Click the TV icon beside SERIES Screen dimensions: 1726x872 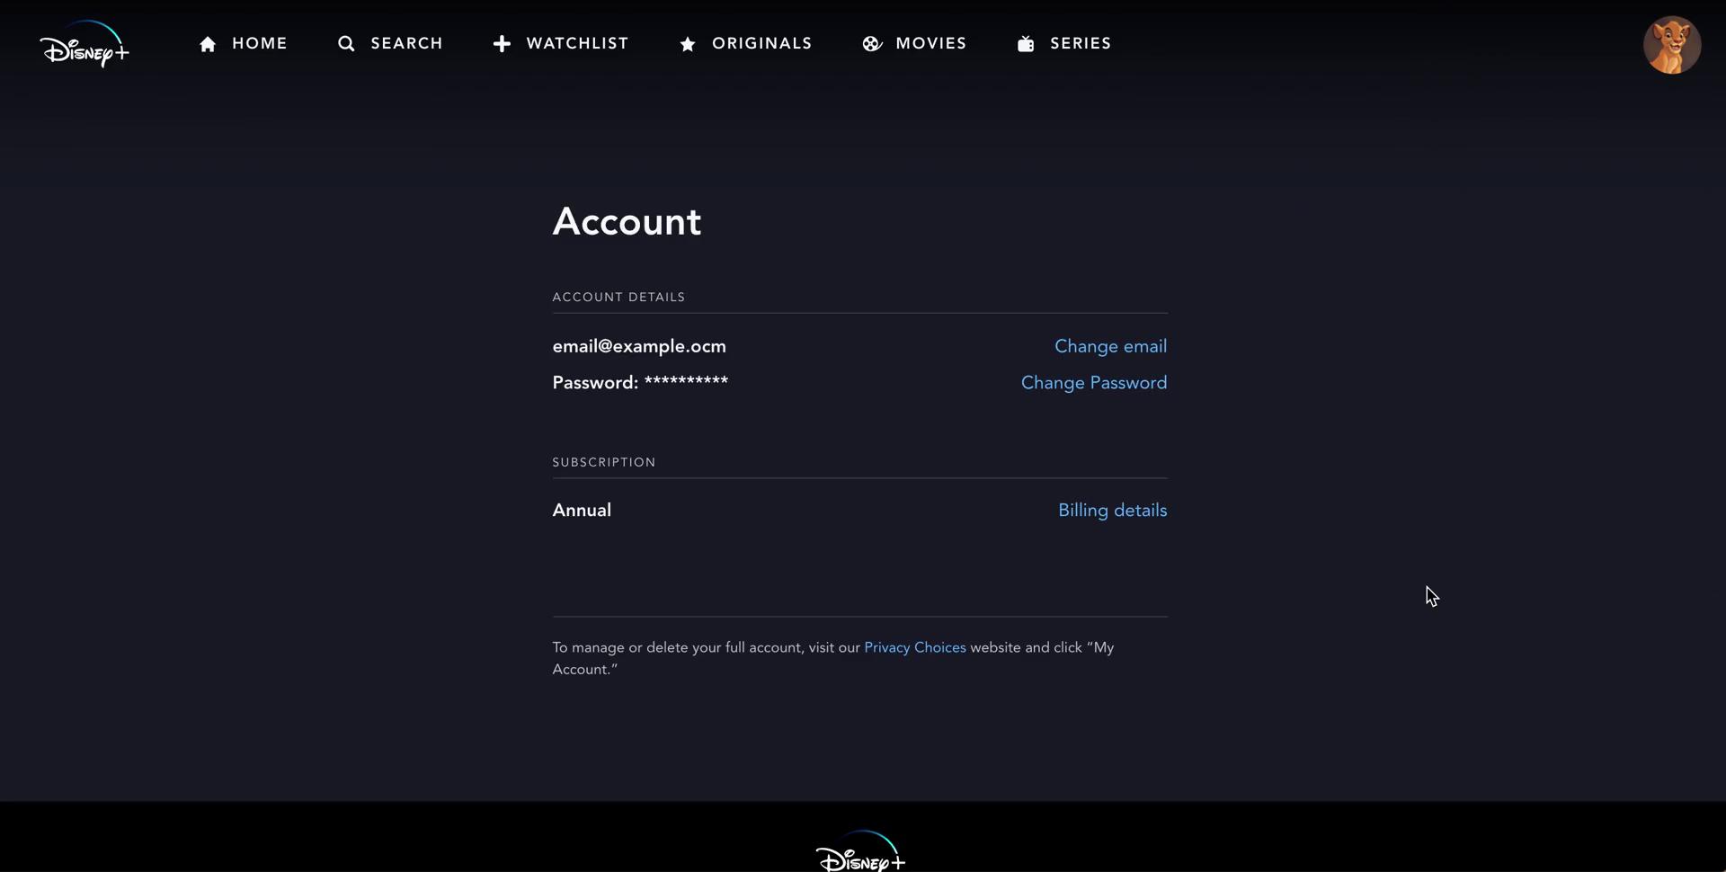[1026, 44]
